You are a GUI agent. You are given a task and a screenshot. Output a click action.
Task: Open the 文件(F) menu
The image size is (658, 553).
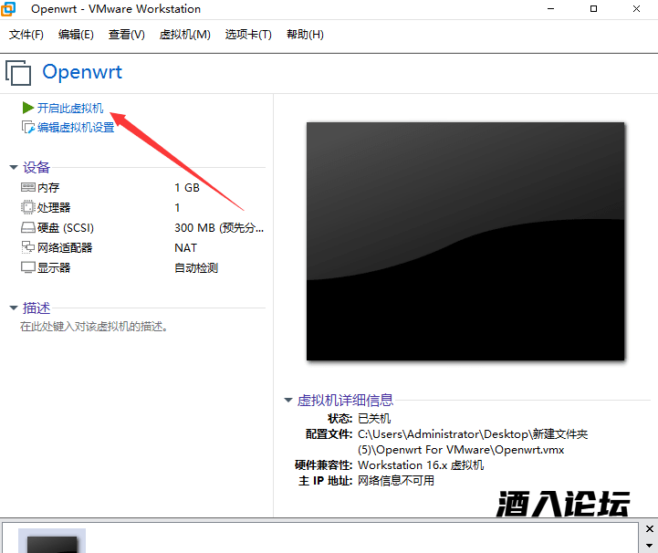[x=26, y=35]
